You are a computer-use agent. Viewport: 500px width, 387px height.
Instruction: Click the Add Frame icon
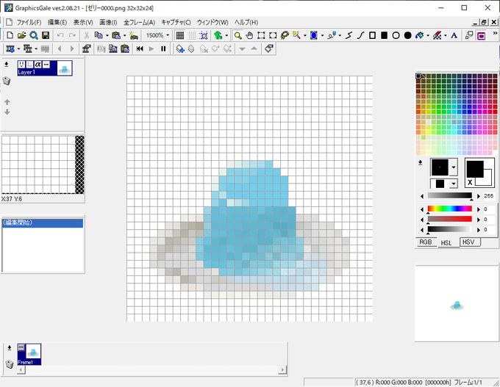[x=10, y=48]
